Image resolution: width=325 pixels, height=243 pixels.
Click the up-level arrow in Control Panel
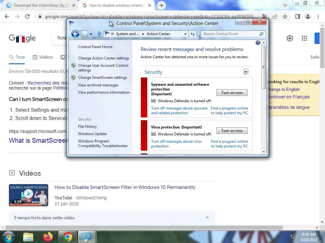click(x=99, y=34)
